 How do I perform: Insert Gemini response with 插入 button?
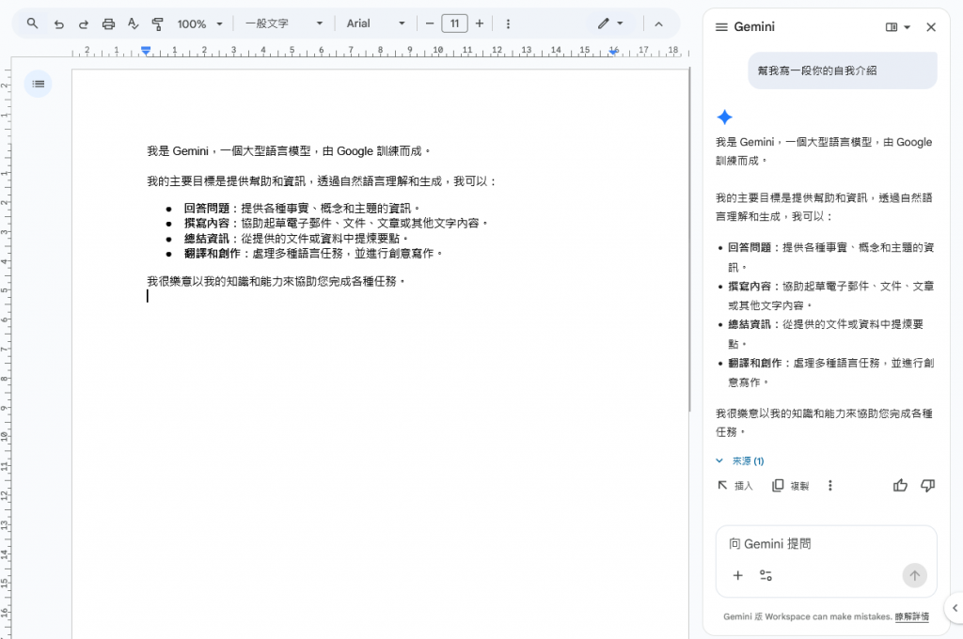point(735,486)
